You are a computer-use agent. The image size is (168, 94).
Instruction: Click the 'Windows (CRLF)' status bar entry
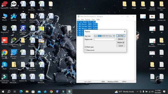click(113, 81)
